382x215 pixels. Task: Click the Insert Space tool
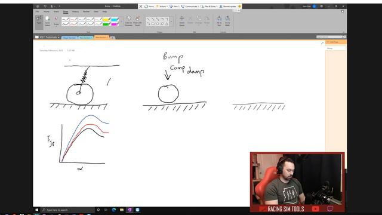pyautogui.click(x=182, y=21)
